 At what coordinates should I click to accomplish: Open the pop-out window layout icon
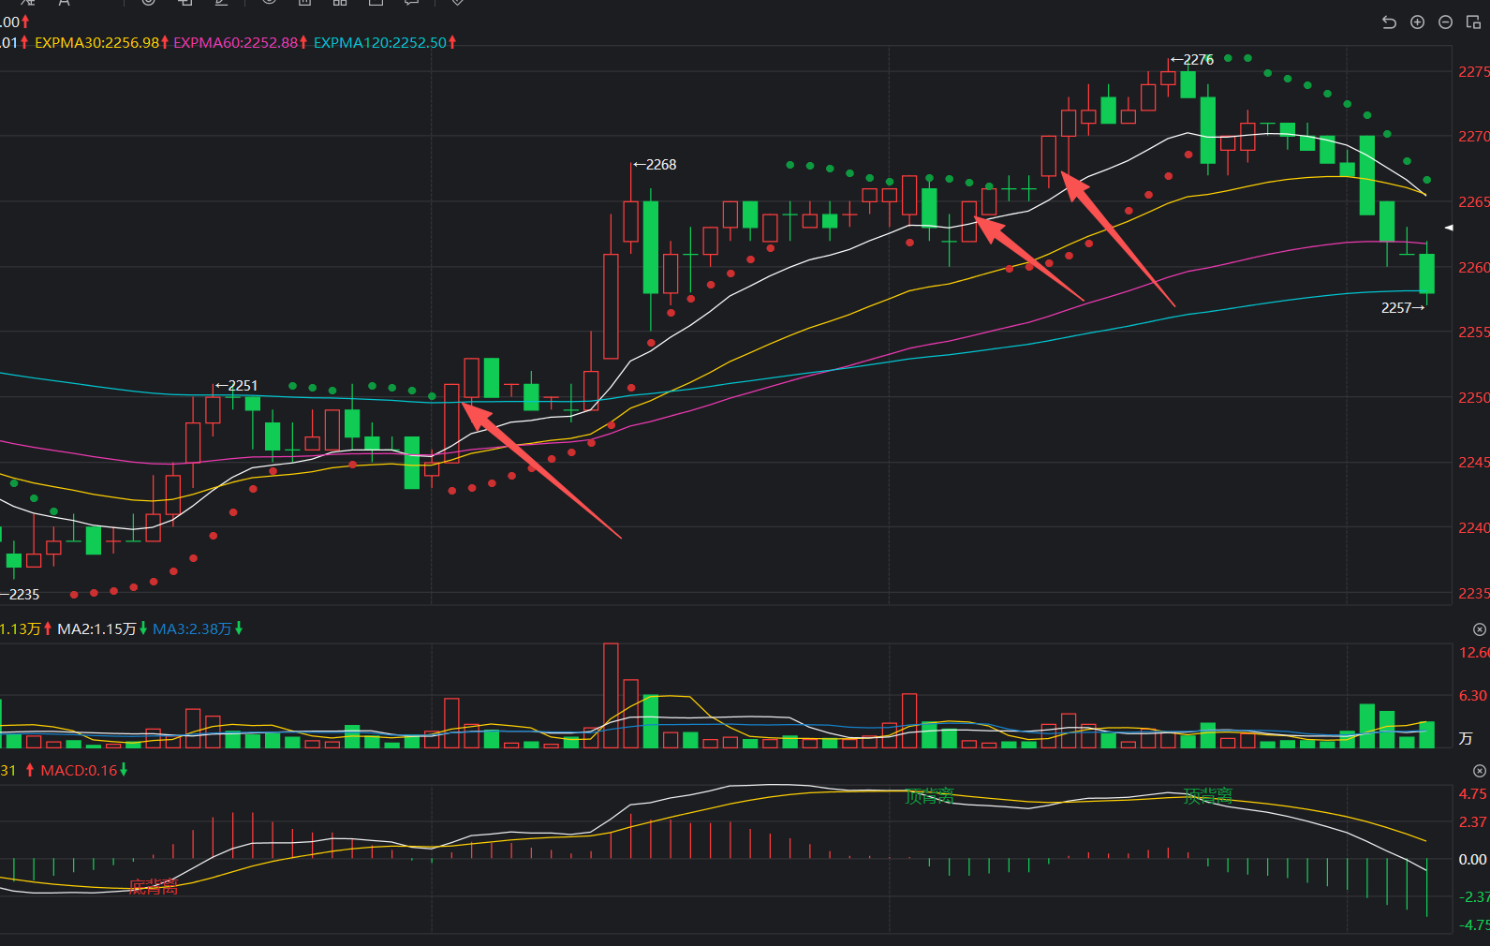[x=1473, y=22]
